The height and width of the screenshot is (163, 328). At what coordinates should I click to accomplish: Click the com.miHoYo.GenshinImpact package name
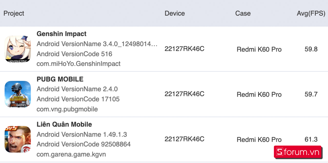[78, 64]
